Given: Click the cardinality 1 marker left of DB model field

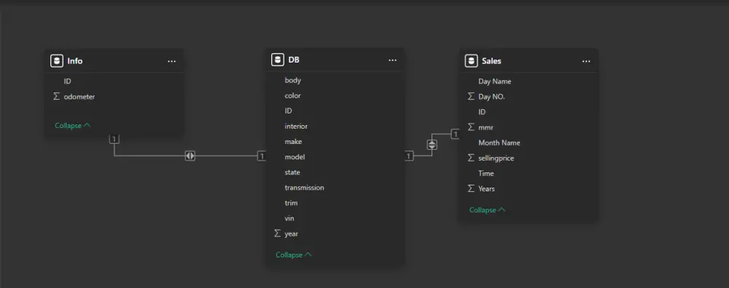Looking at the screenshot, I should click(x=261, y=156).
